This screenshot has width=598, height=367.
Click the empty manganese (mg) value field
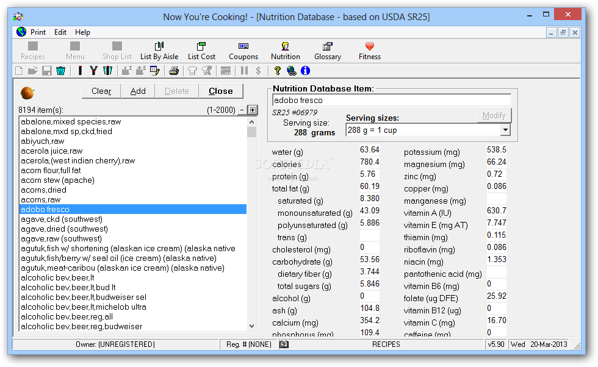pos(497,199)
